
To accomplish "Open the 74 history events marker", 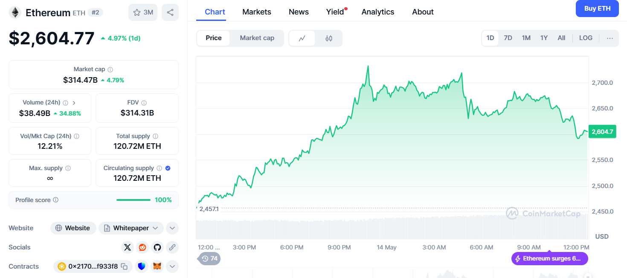I will (x=209, y=258).
